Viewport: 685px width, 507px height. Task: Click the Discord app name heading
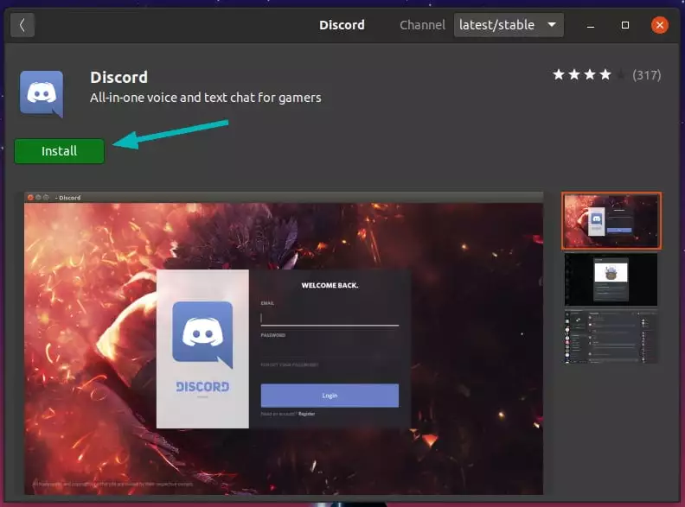point(118,77)
